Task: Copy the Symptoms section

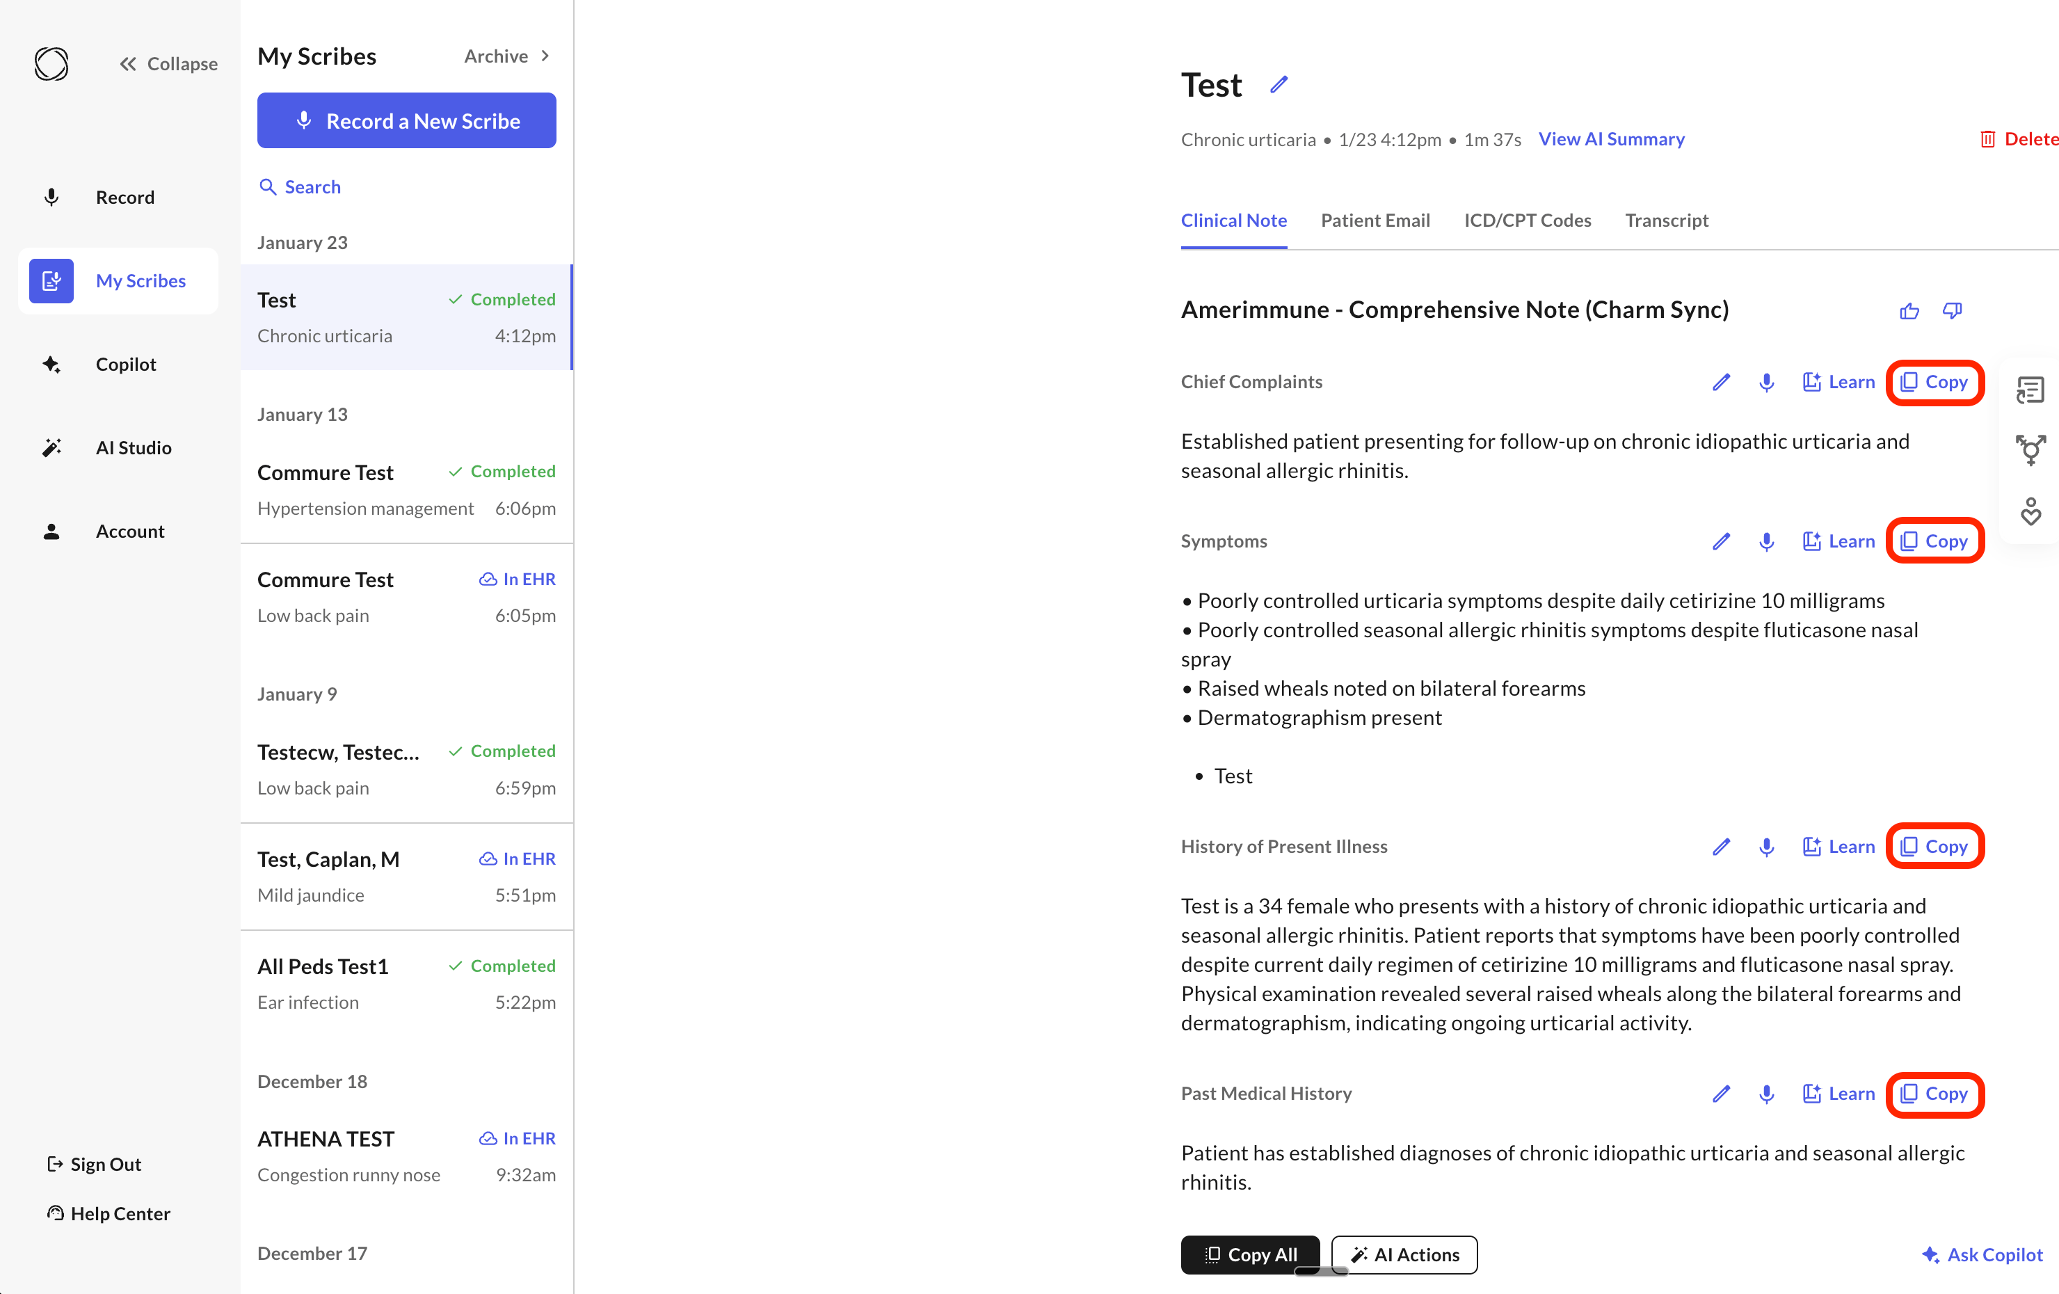Action: (1934, 541)
